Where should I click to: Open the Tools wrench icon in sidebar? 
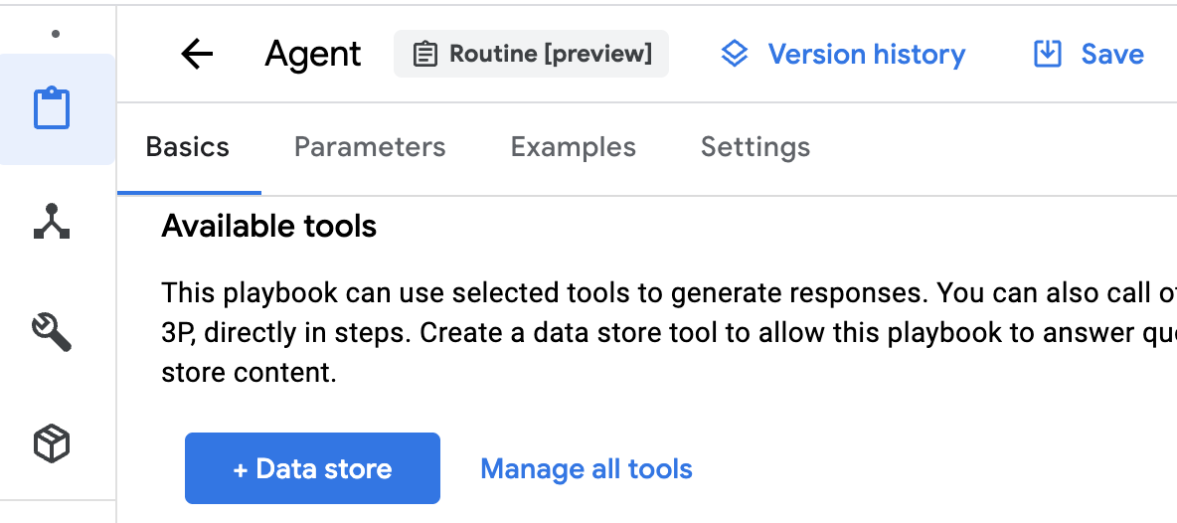click(53, 332)
